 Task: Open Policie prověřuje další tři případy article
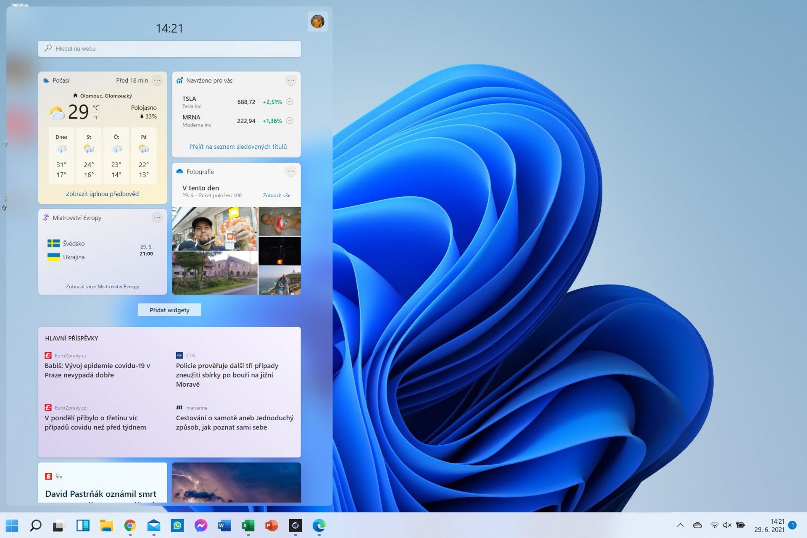(227, 375)
